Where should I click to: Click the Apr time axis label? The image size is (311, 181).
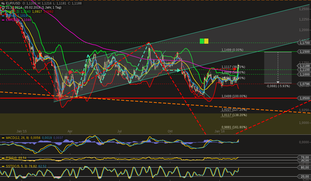tap(70, 131)
